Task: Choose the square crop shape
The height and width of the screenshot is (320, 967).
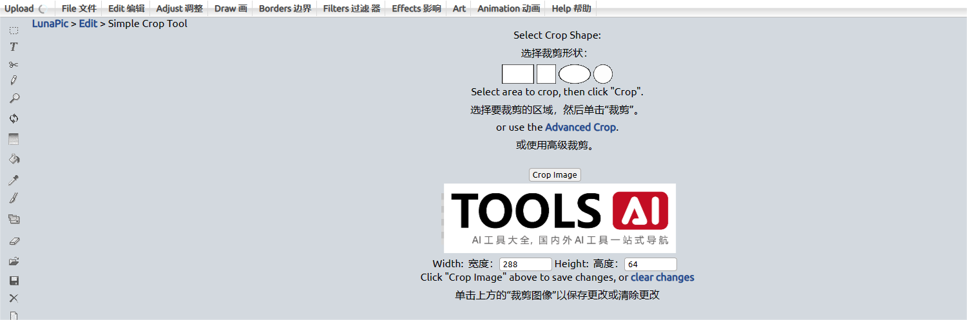Action: point(546,74)
